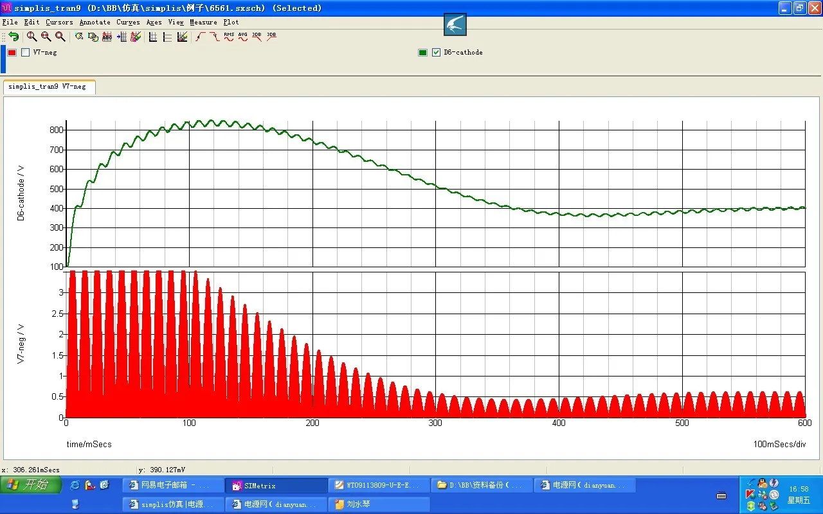The width and height of the screenshot is (823, 514).
Task: Click the Zoom in magnifier icon
Action: 32,37
